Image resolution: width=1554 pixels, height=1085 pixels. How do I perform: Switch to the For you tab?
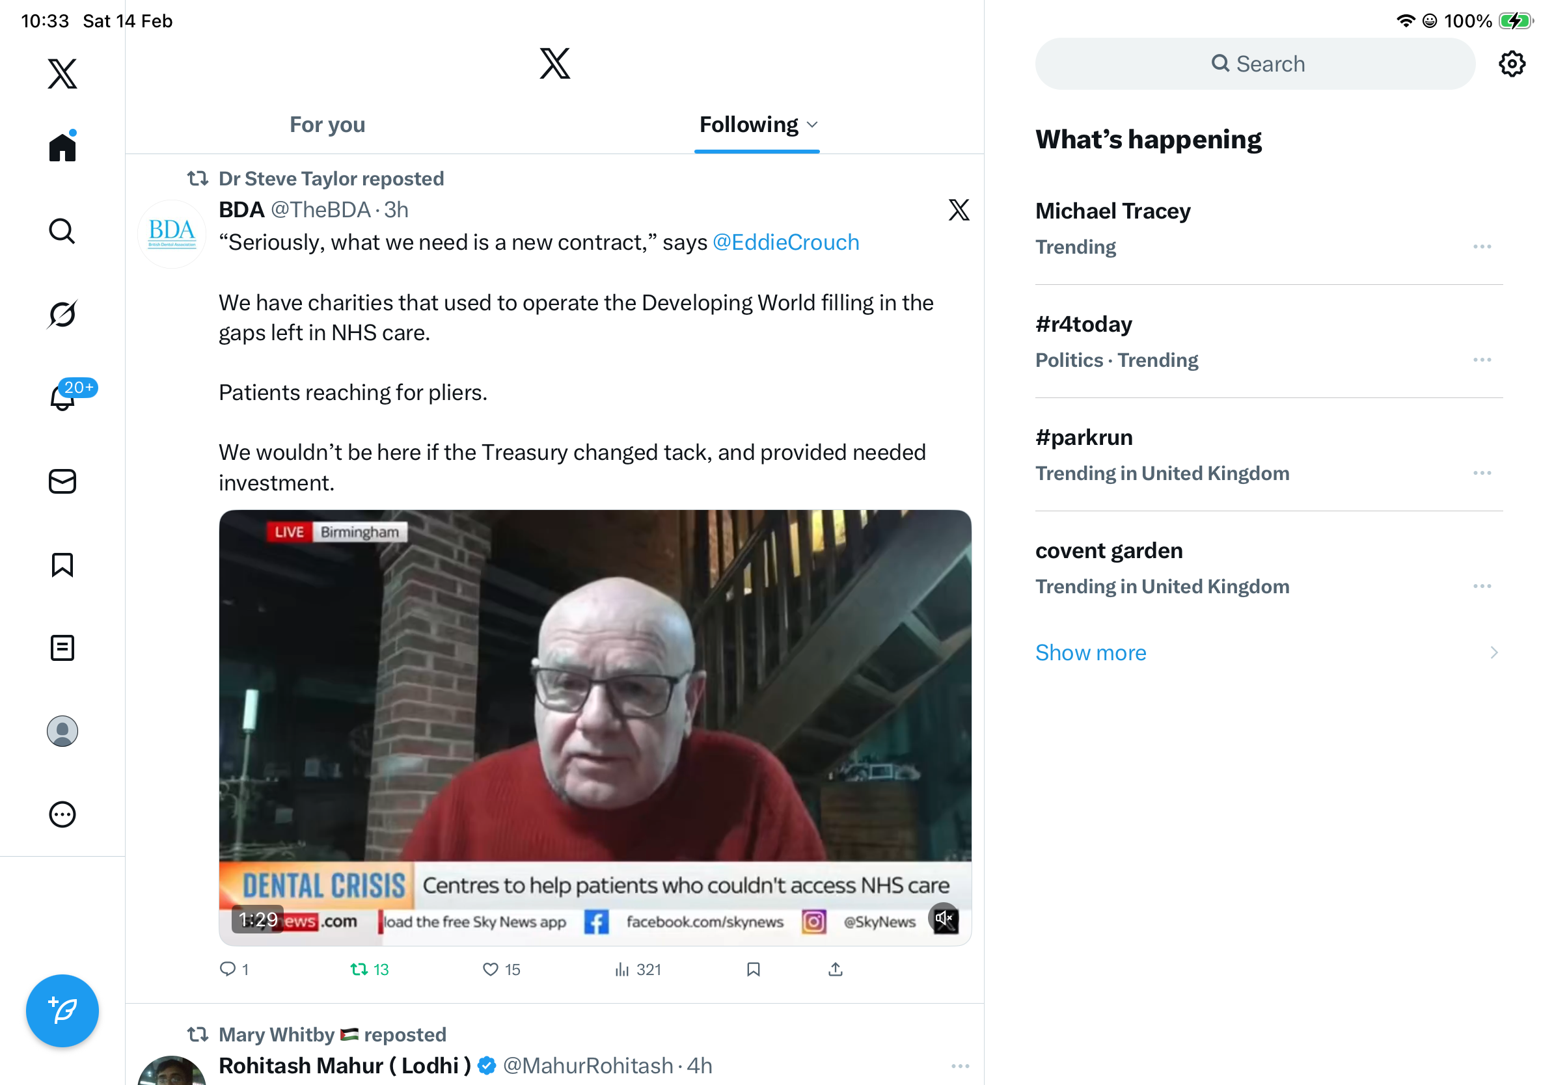(327, 125)
